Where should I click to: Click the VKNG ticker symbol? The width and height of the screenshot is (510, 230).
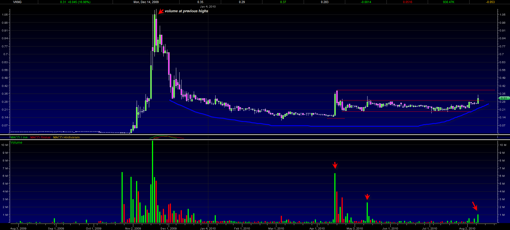(x=17, y=2)
